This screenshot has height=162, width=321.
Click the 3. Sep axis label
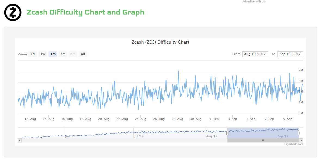[233, 119]
